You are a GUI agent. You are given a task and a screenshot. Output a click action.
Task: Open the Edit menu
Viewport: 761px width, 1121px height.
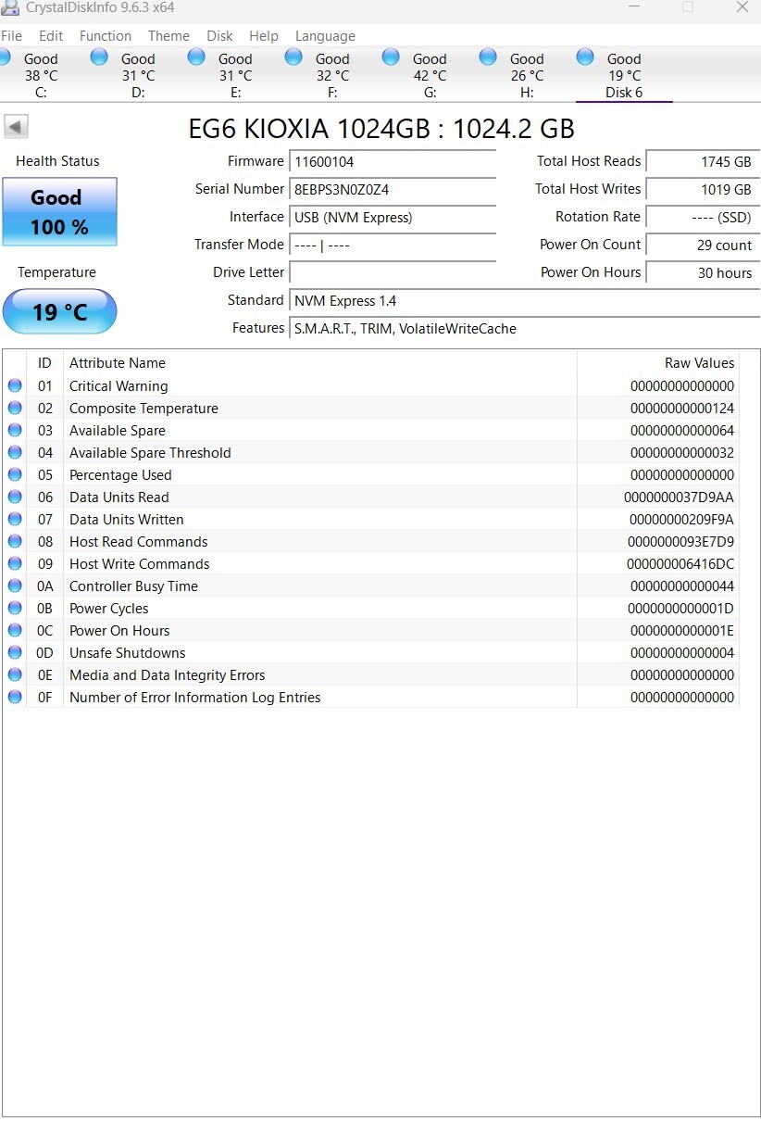tap(51, 35)
